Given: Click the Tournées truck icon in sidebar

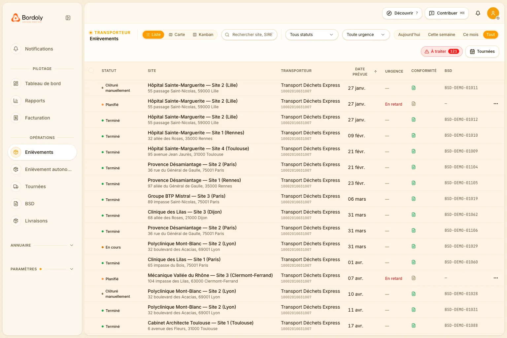Looking at the screenshot, I should click(16, 186).
